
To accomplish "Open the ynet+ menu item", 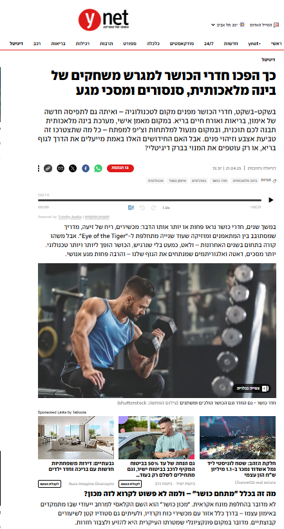I will (x=254, y=43).
